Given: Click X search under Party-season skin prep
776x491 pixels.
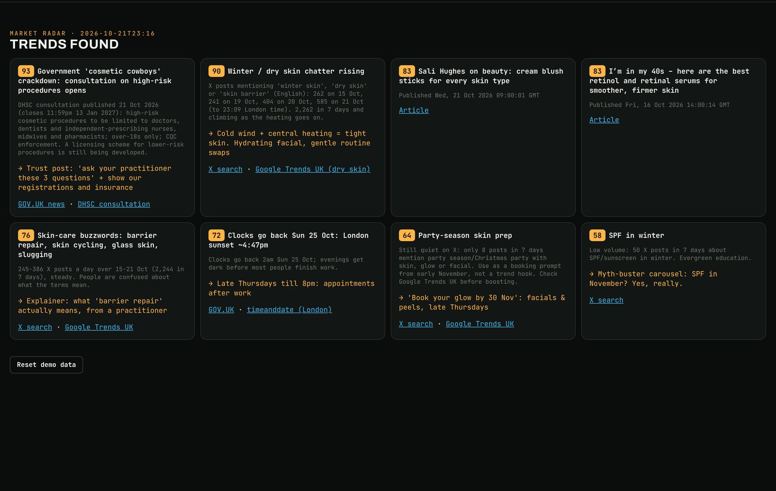Looking at the screenshot, I should click(416, 324).
